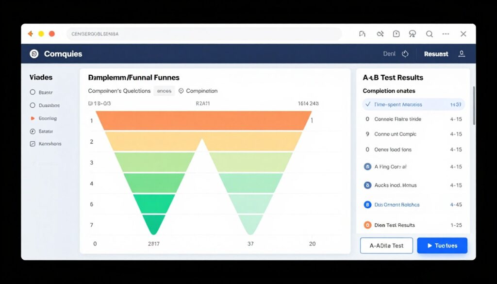Open the ences dropdown chip
This screenshot has width=497, height=284.
pos(164,91)
